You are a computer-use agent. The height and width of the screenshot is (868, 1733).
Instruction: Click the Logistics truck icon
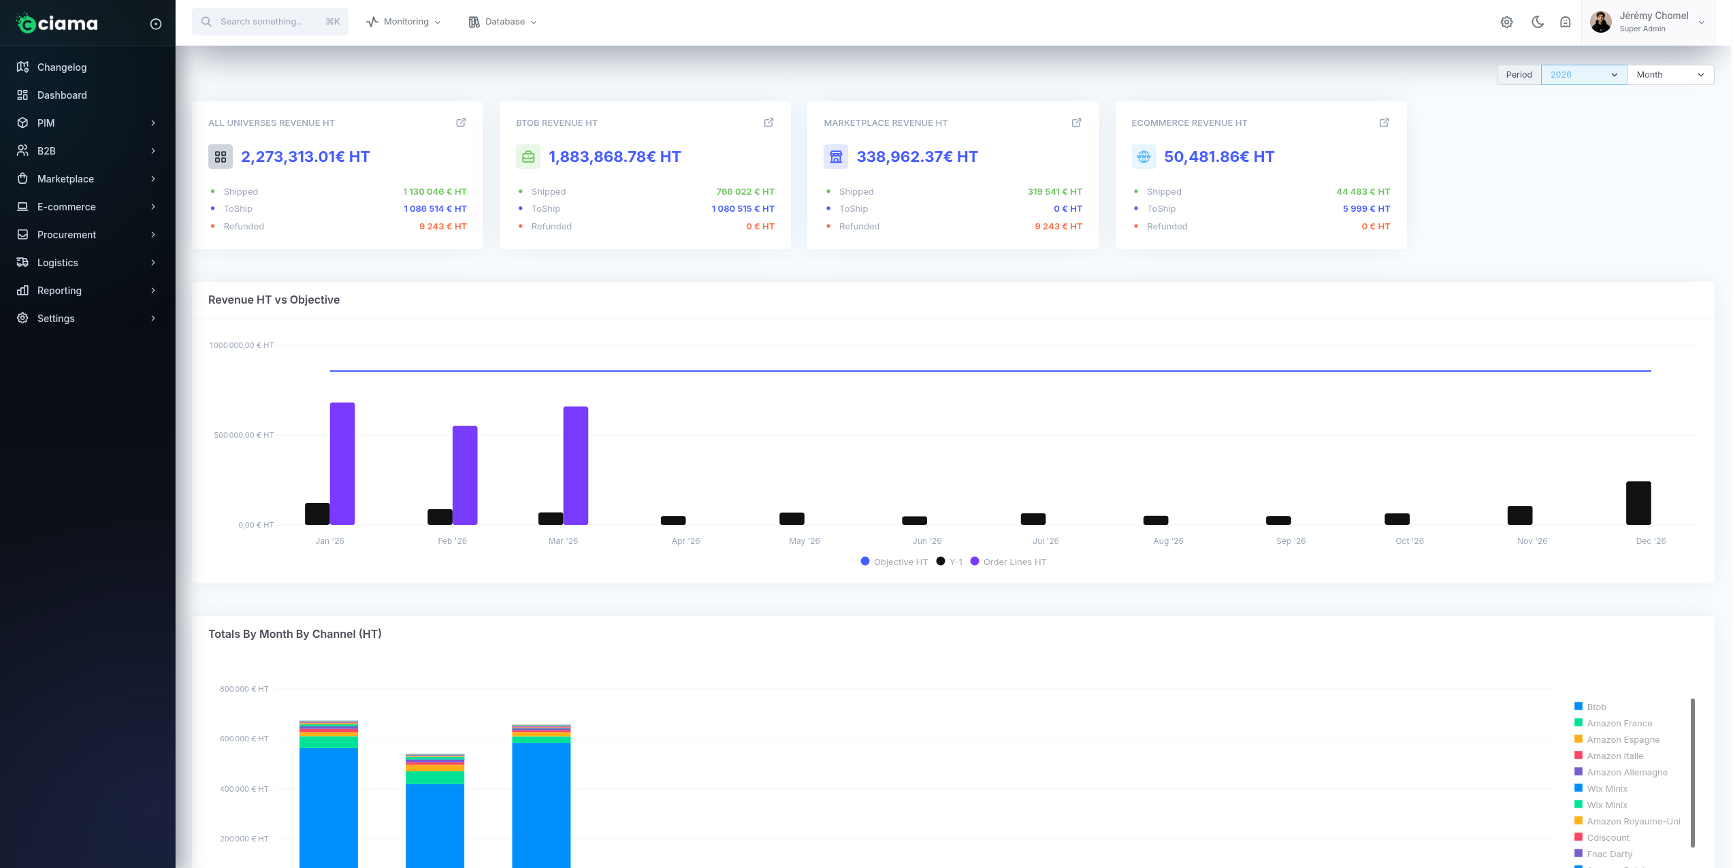pos(22,262)
